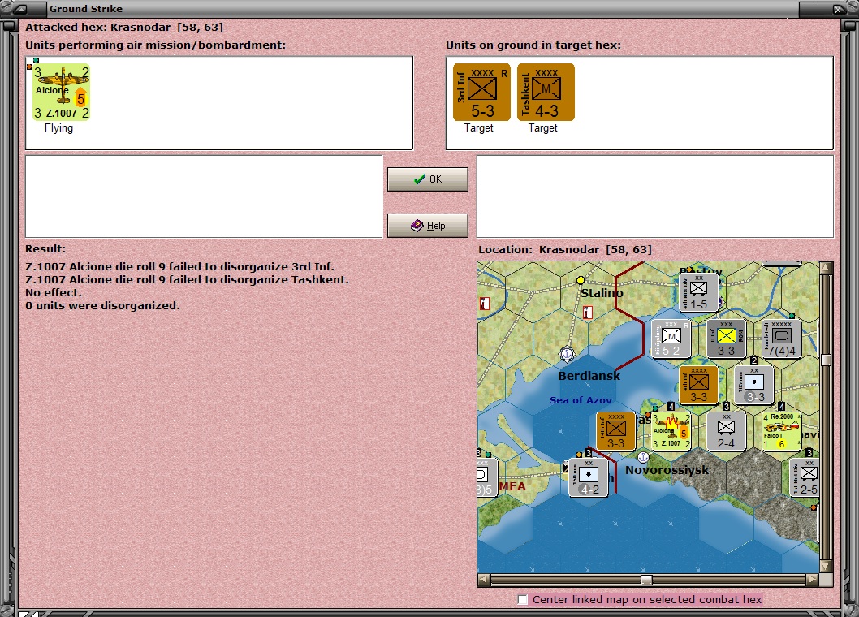859x617 pixels.
Task: Click the grey 3-3 artillery unit counter
Action: (x=754, y=385)
